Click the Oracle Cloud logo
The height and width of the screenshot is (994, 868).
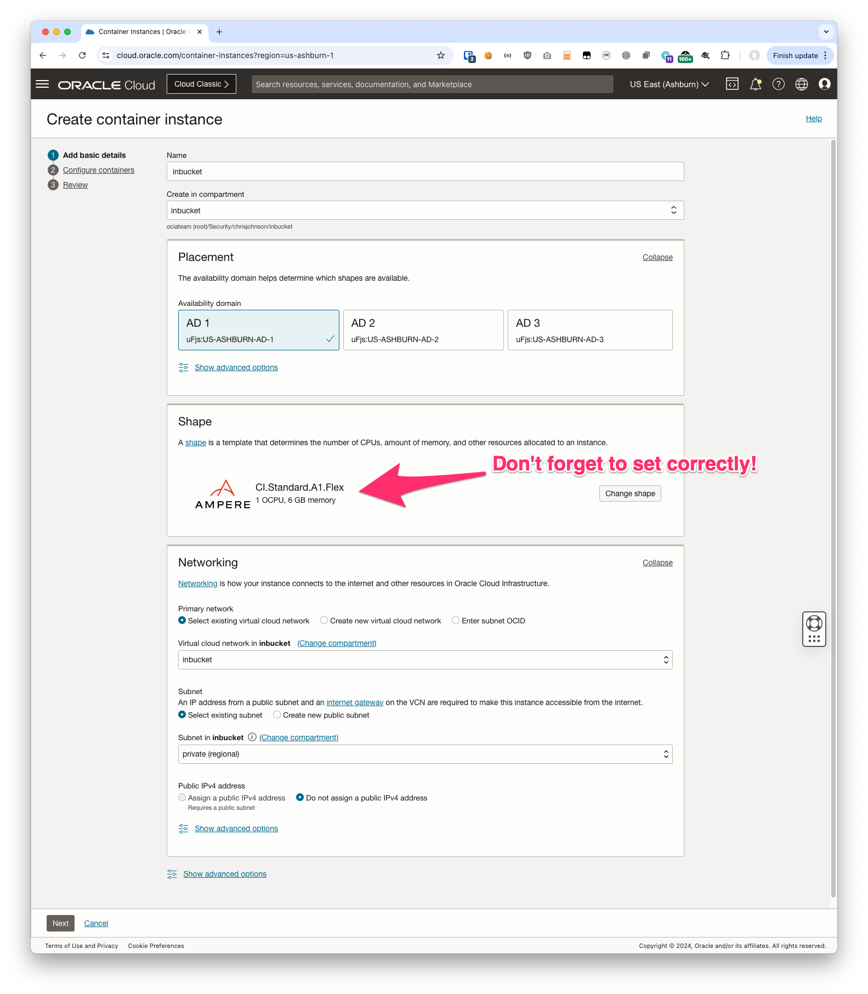click(x=106, y=85)
